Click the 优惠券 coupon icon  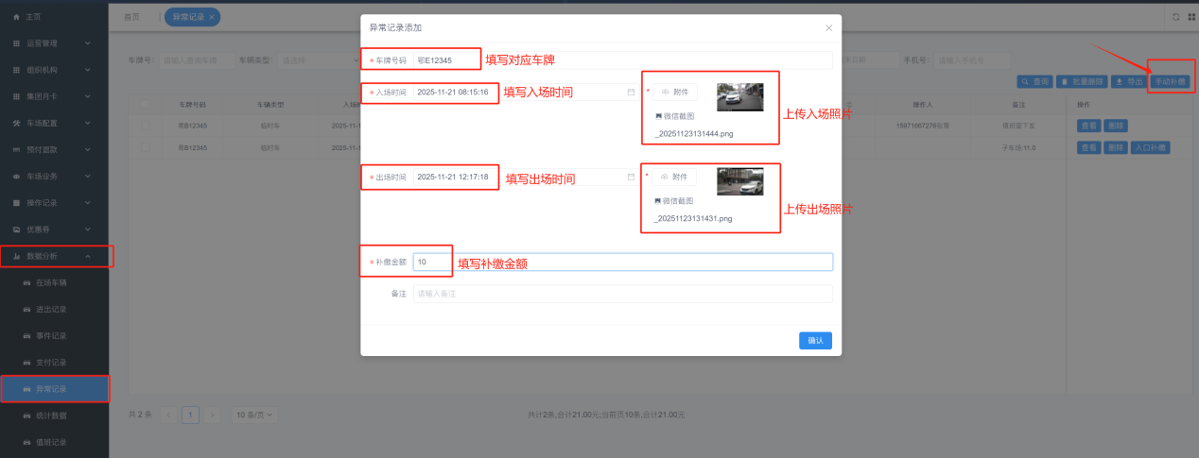click(16, 229)
